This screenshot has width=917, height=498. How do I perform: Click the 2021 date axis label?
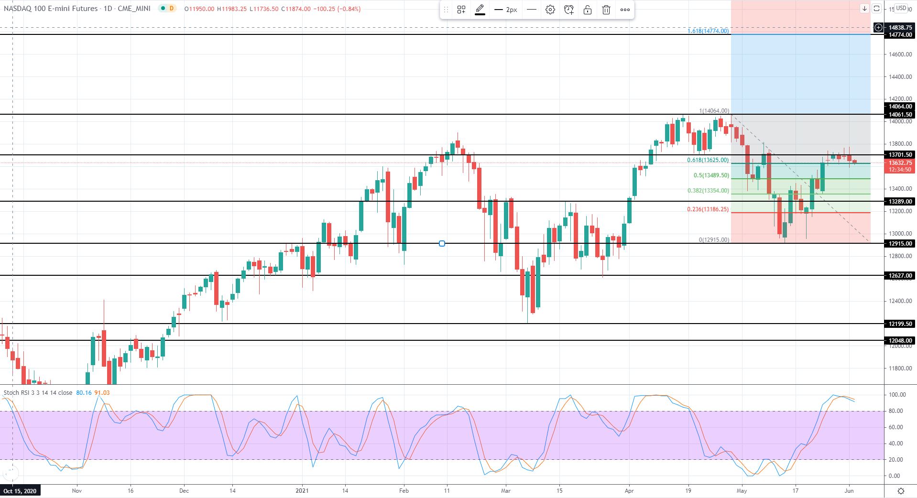(302, 490)
